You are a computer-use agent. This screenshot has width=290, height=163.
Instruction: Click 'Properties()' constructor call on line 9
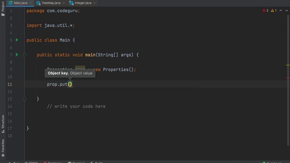pyautogui.click(x=118, y=69)
